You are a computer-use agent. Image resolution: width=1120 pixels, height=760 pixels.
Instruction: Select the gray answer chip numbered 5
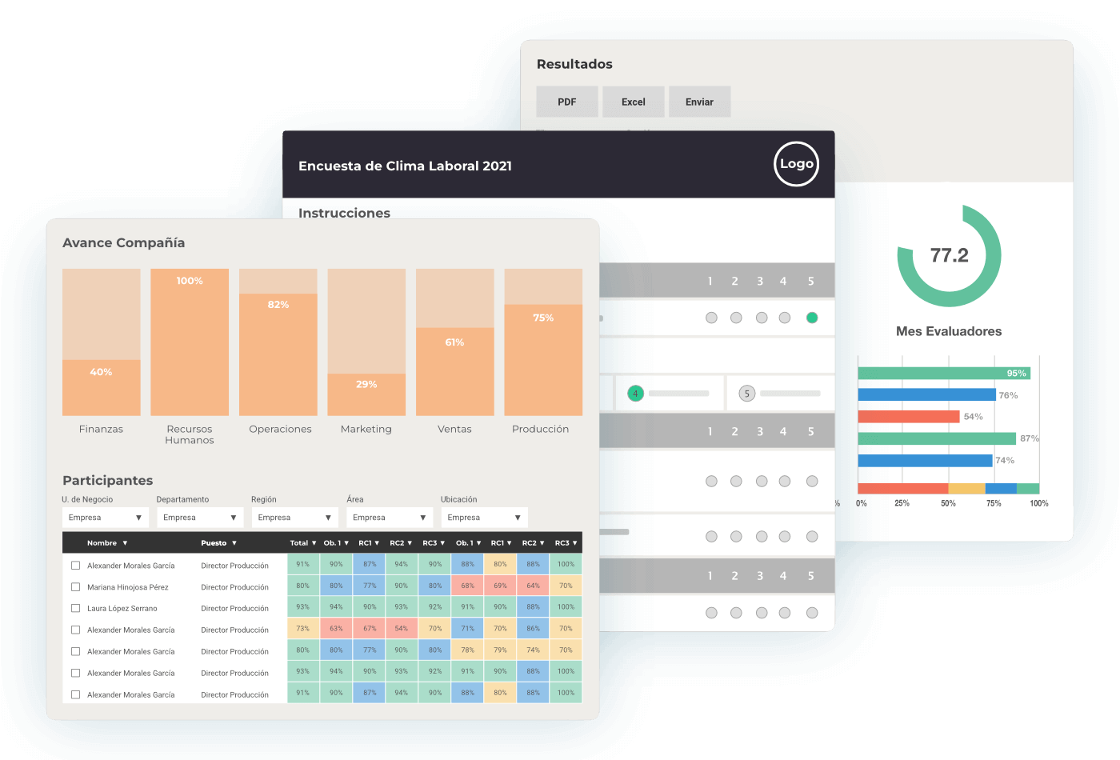[747, 394]
